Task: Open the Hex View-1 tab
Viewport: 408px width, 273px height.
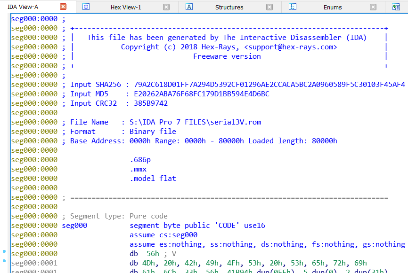Action: pos(126,7)
